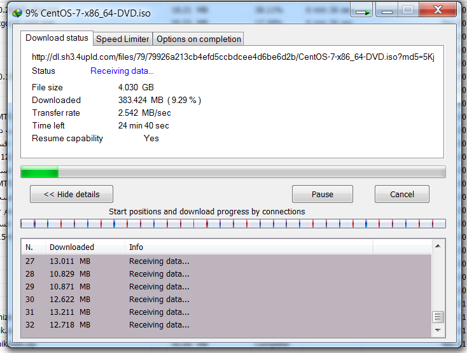Click the 10.829 MB downloaded value
Screen dimensions: 467x353
70,274
